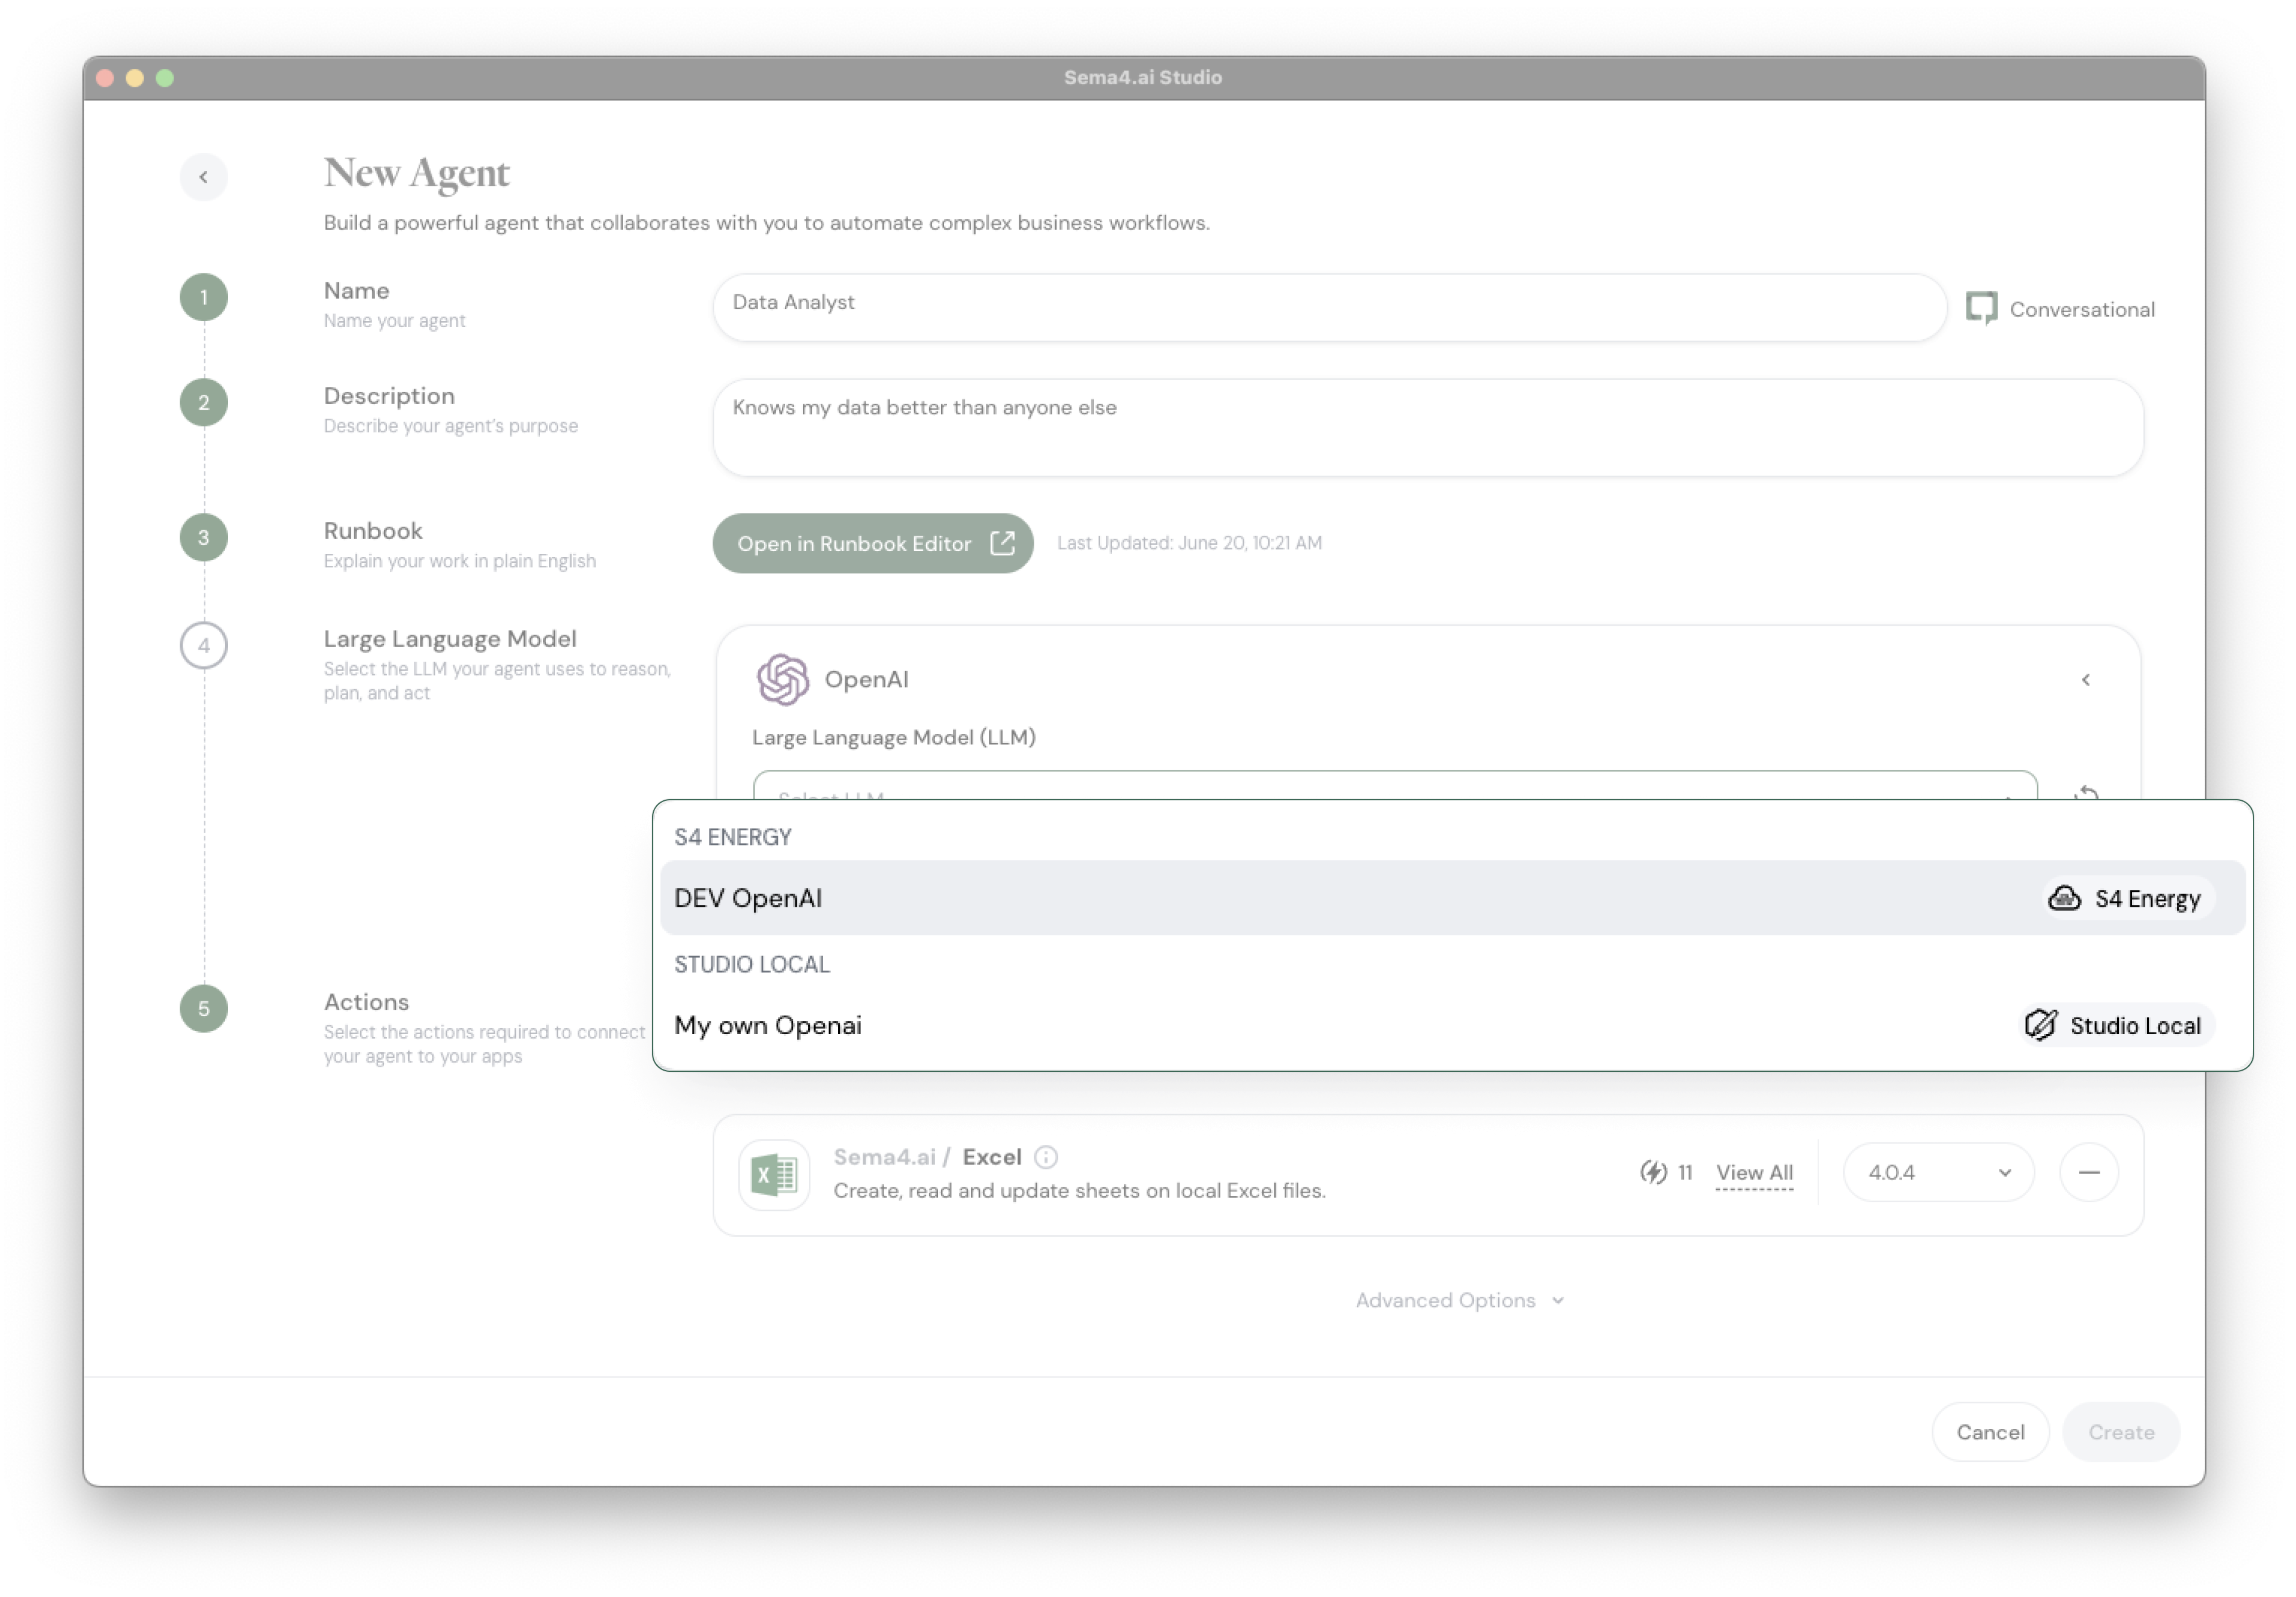Select step 1 Name circle
2296x1597 pixels.
pyautogui.click(x=203, y=297)
